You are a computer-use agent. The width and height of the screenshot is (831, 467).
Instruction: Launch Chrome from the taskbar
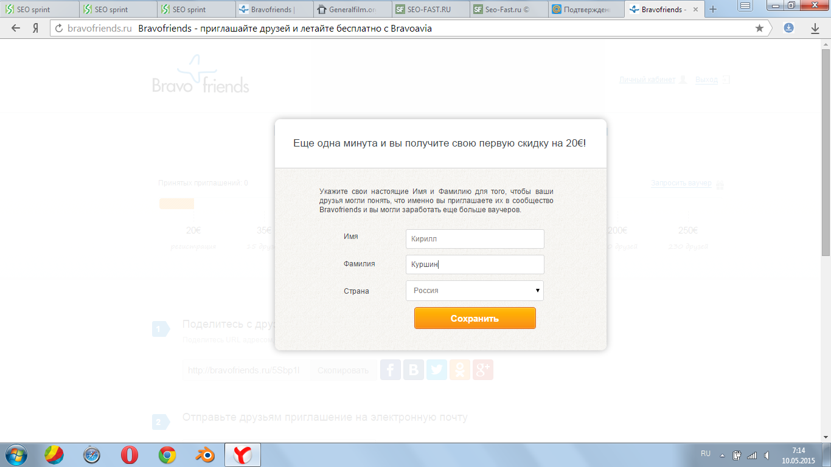coord(167,455)
